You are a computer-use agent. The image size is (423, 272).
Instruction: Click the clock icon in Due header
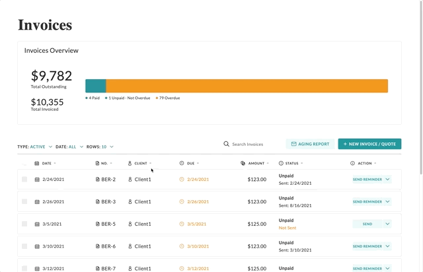pyautogui.click(x=182, y=163)
